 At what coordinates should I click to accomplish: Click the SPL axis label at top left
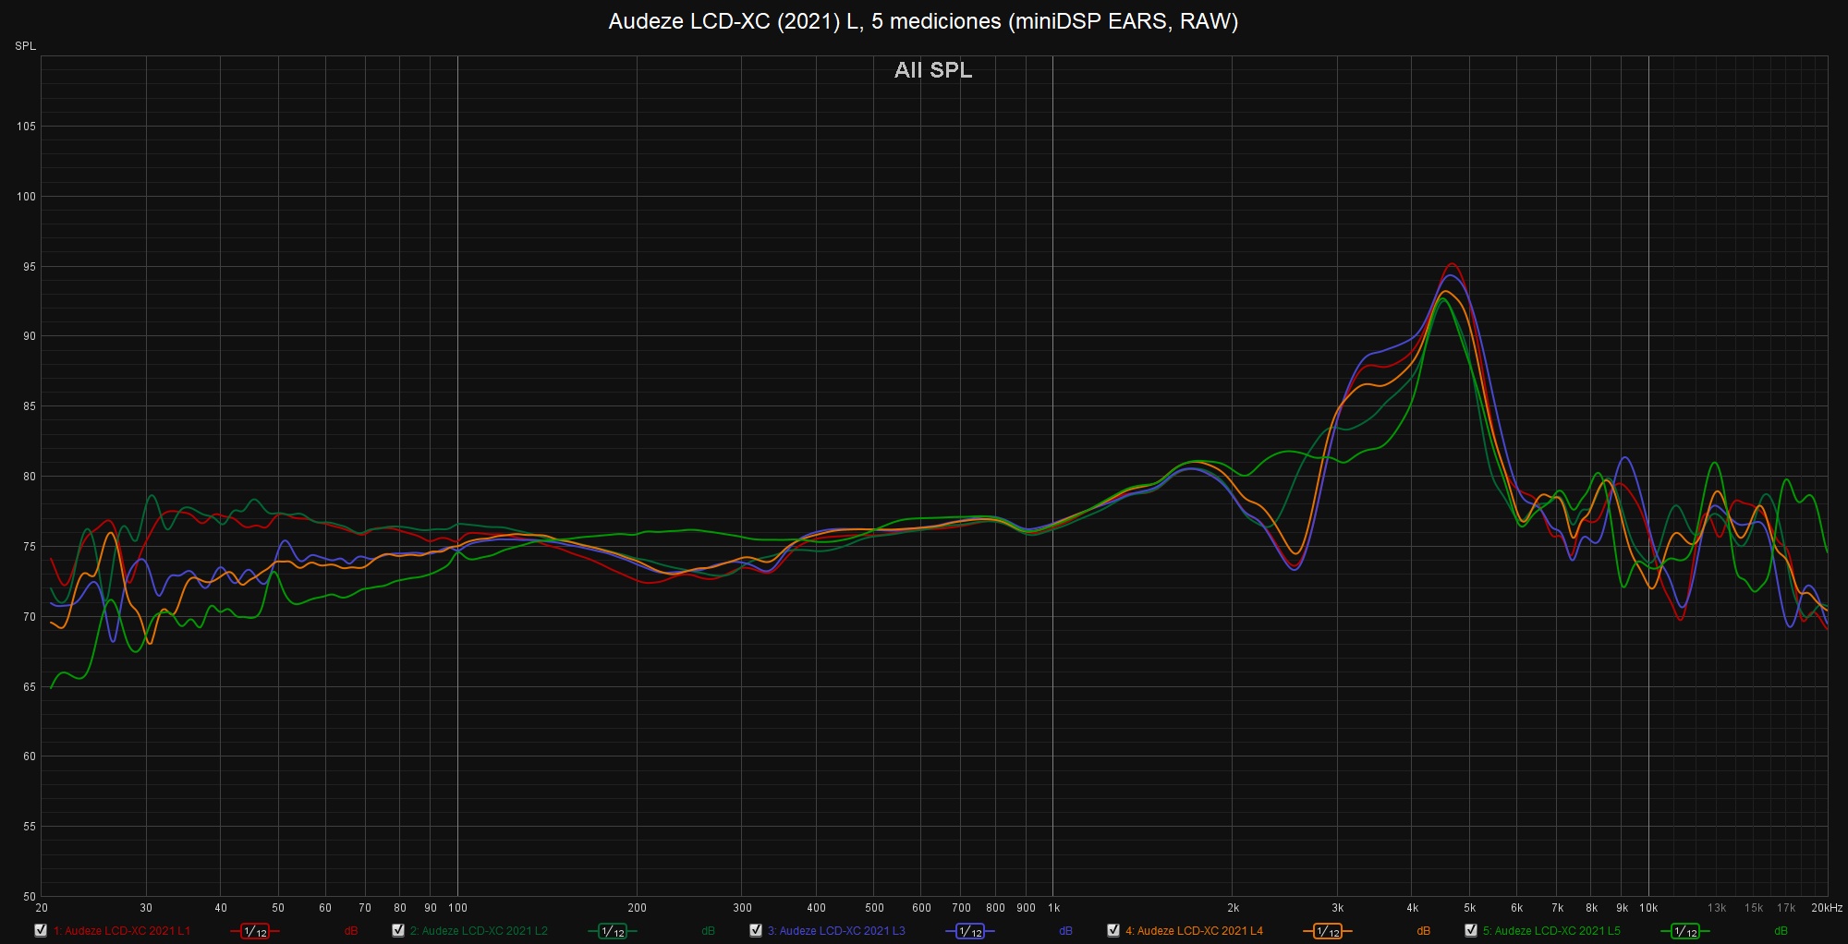26,46
